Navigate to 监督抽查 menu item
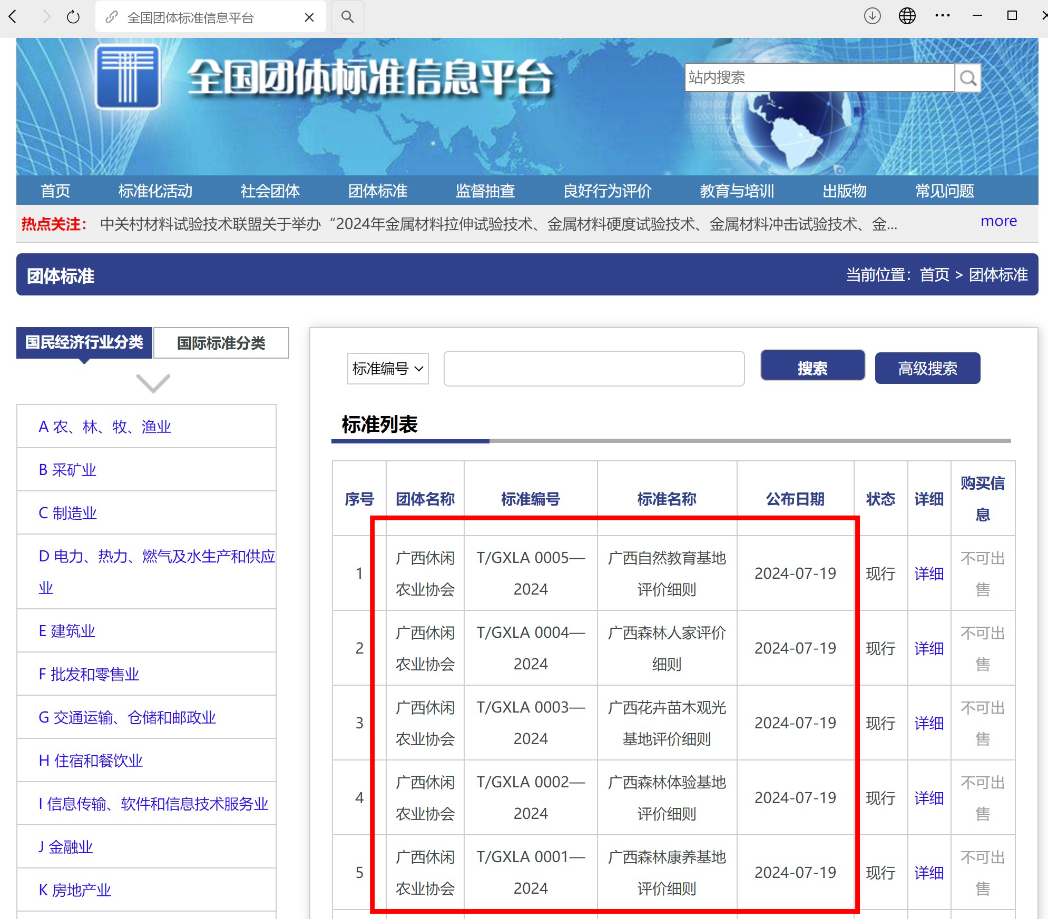This screenshot has width=1048, height=919. [x=485, y=191]
